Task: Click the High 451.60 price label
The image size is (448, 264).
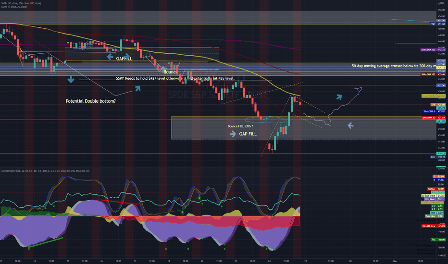Action: [x=438, y=24]
